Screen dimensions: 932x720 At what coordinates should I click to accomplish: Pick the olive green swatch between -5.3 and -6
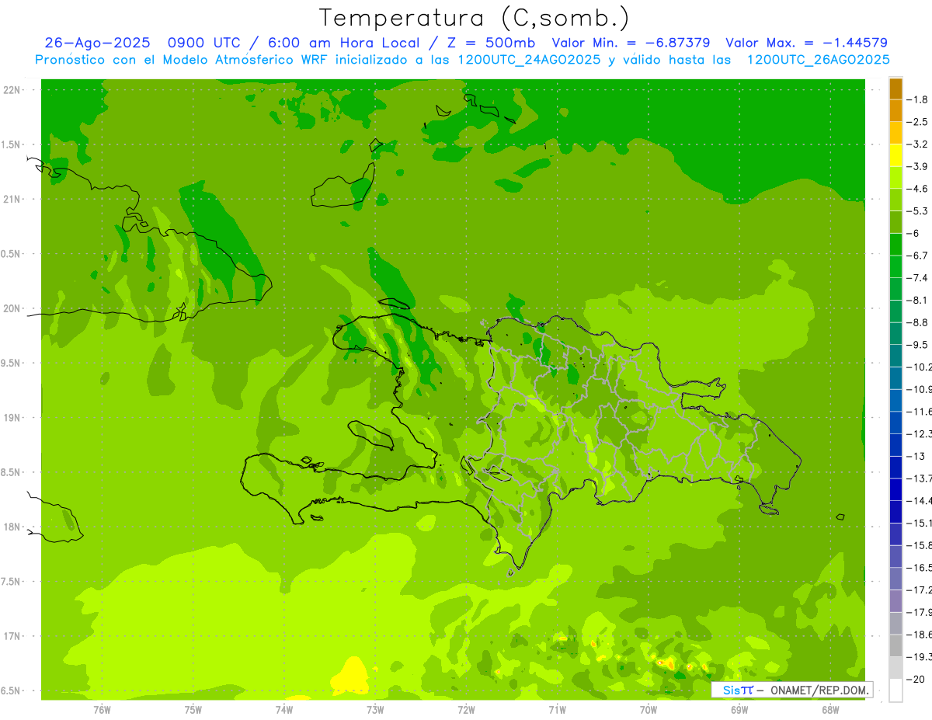[895, 222]
